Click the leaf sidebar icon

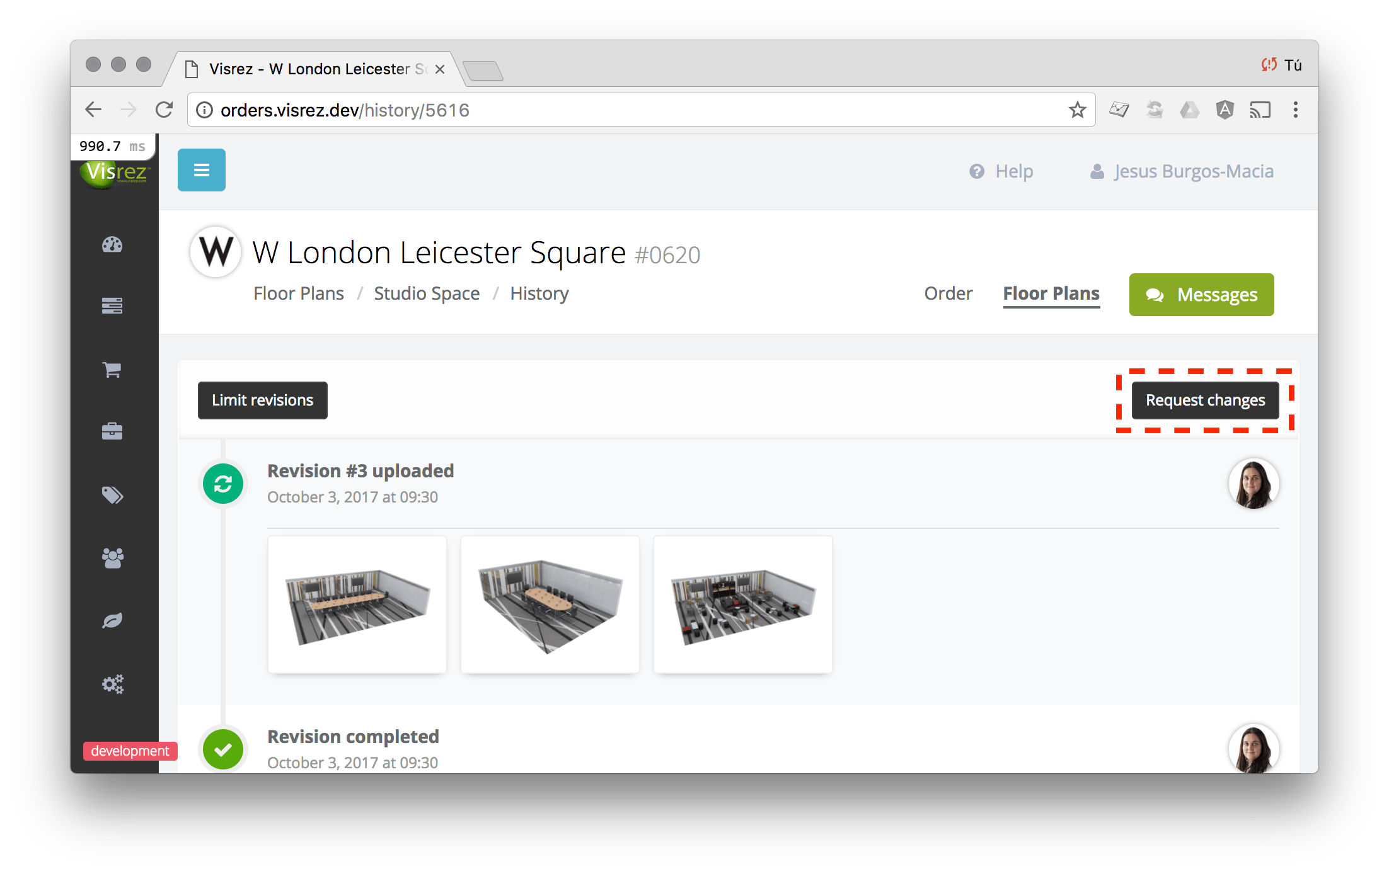pos(112,621)
